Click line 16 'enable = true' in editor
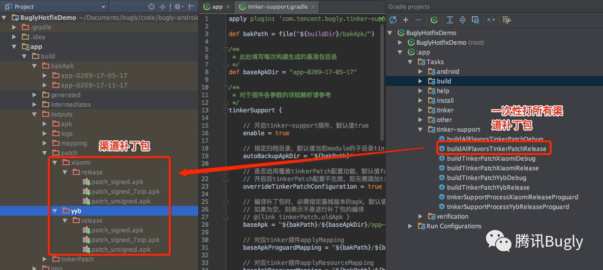The image size is (603, 270). tap(266, 133)
